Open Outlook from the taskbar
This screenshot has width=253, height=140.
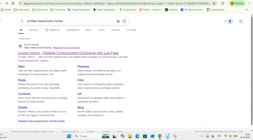153,136
